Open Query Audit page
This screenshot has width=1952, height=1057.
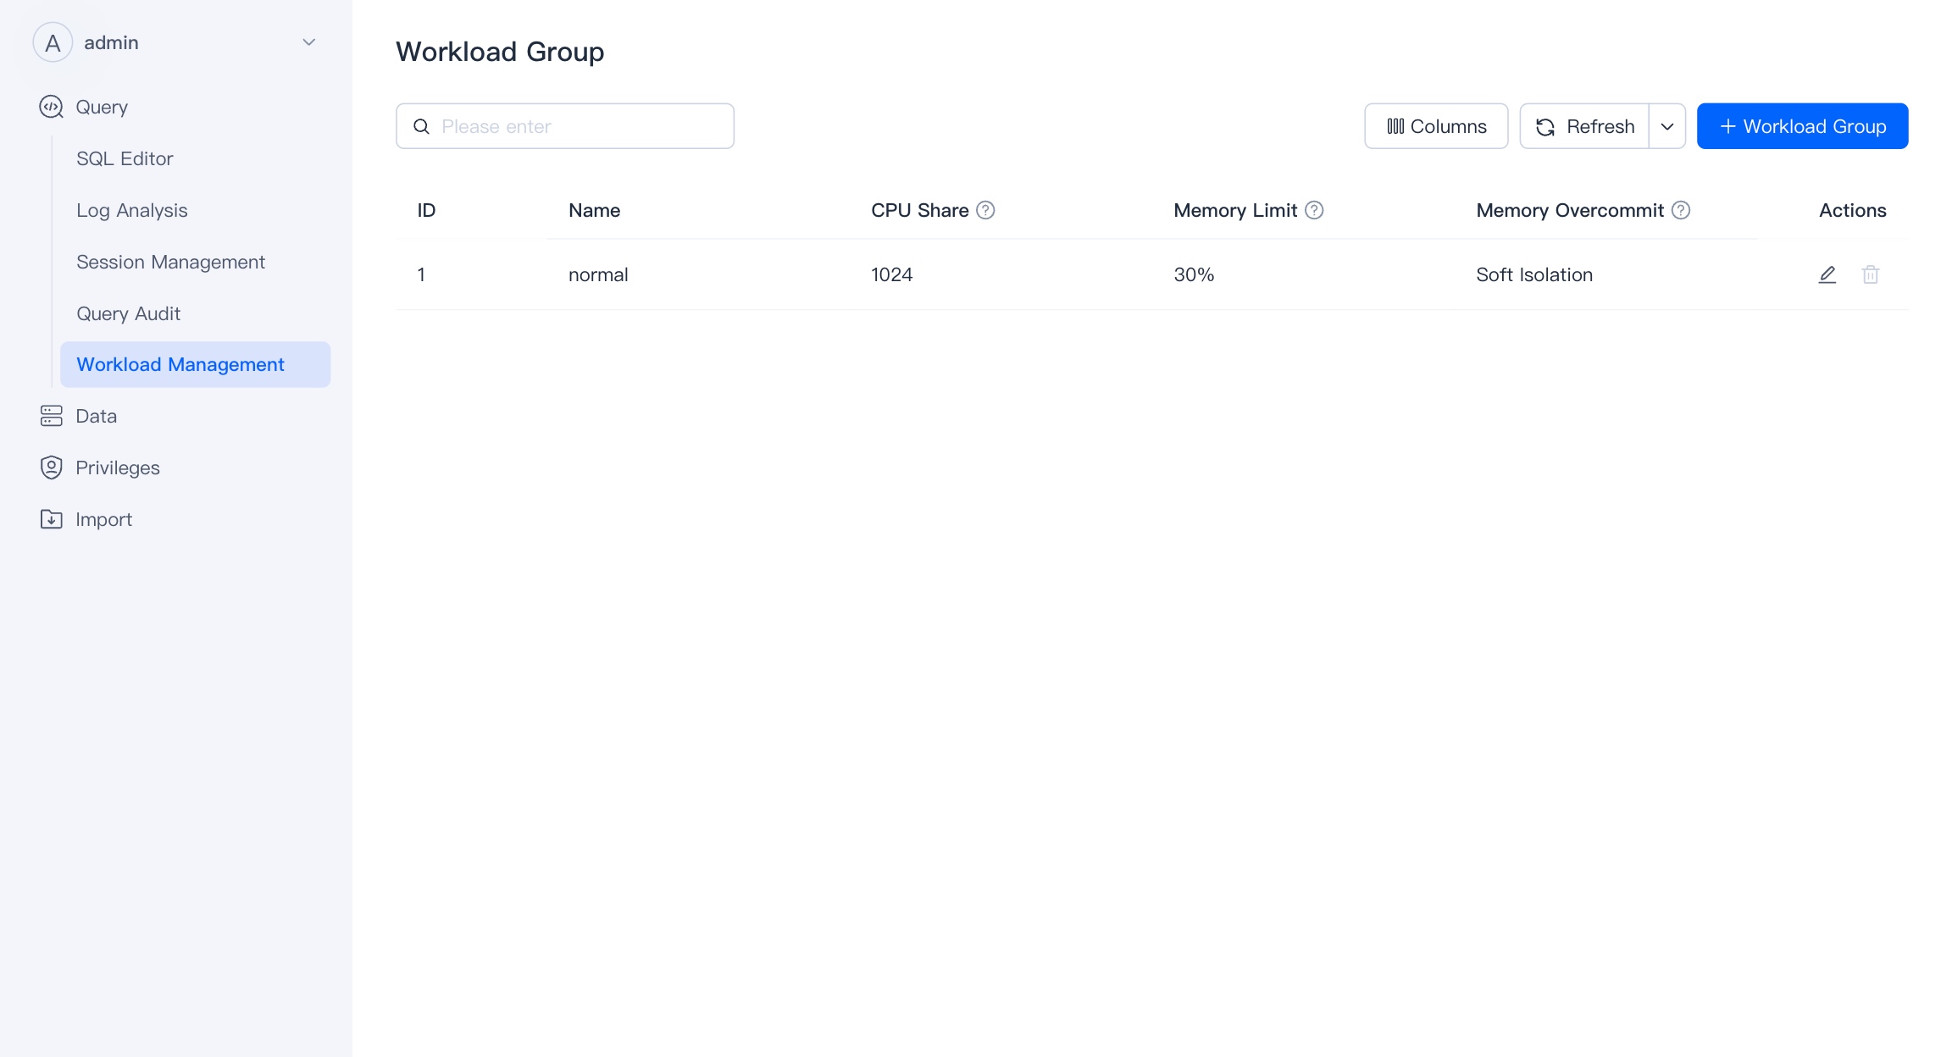click(x=128, y=313)
